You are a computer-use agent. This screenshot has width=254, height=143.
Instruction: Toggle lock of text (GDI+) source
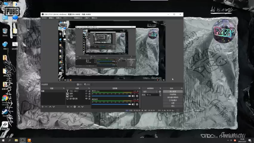89,91
